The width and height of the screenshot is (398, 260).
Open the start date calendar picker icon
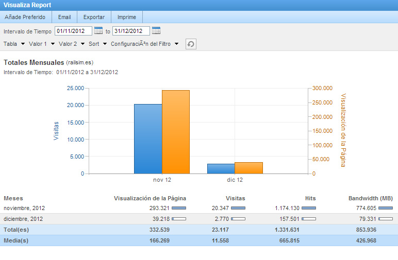pyautogui.click(x=98, y=31)
